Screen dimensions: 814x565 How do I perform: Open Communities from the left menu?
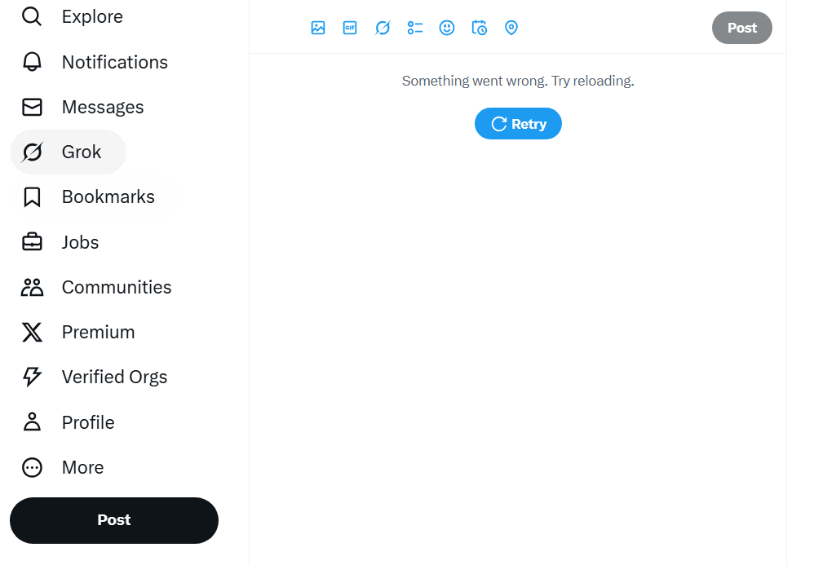click(116, 287)
